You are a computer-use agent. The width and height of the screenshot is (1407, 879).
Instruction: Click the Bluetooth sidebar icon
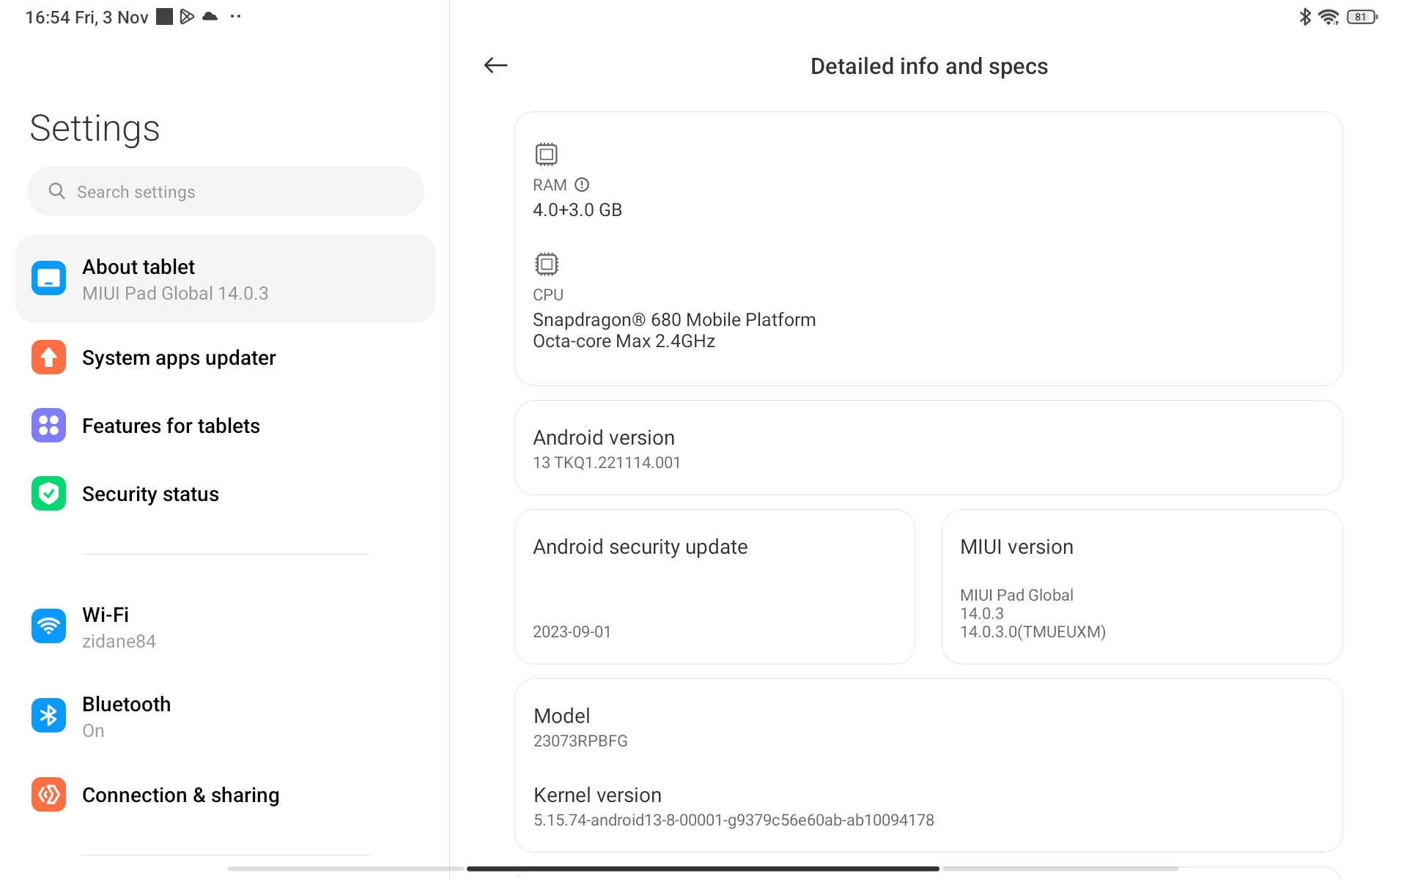(48, 716)
